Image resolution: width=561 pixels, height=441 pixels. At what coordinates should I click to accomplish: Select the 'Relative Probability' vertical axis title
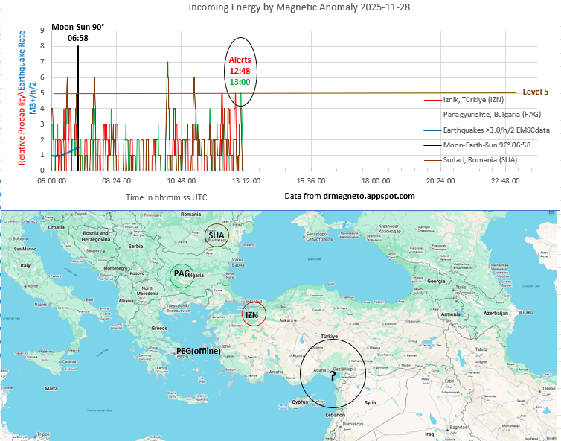click(22, 130)
